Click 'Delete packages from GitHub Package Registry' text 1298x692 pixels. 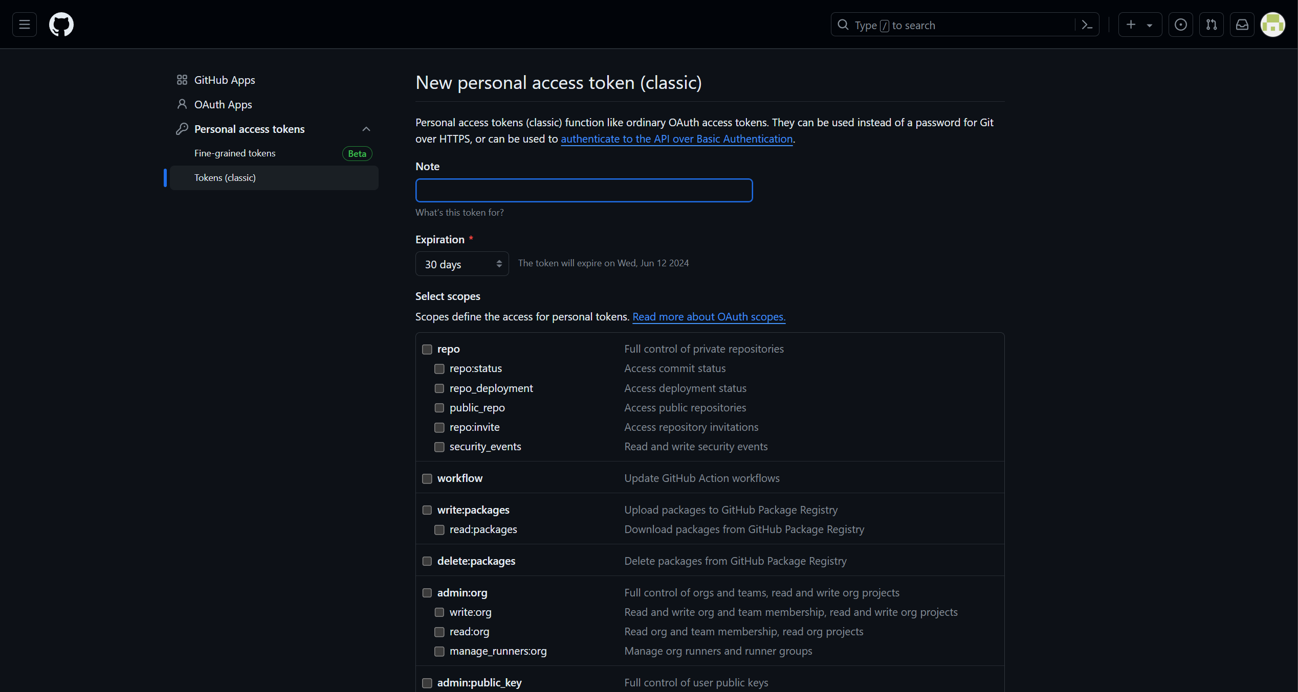tap(736, 561)
